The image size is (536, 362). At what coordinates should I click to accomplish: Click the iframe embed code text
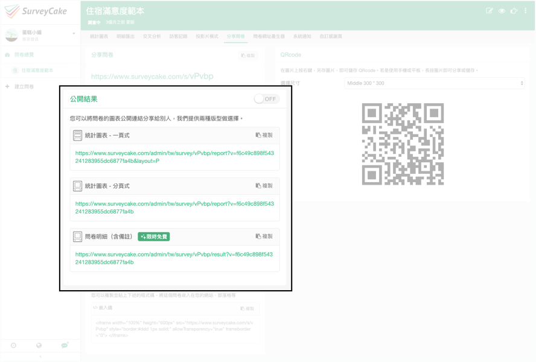click(174, 329)
